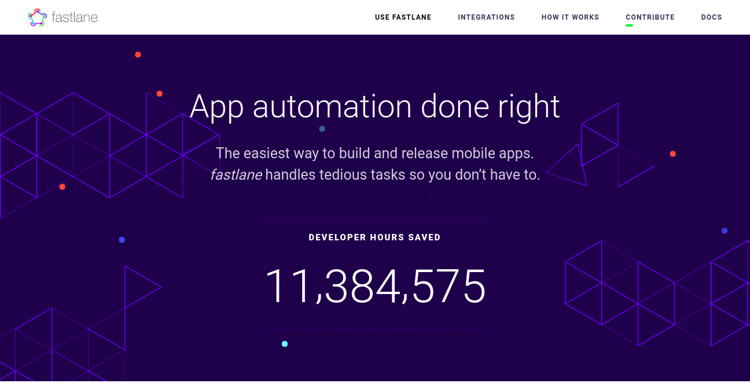Click the 'fastlane handles tedious tasks' line
The height and width of the screenshot is (383, 750).
pos(375,174)
